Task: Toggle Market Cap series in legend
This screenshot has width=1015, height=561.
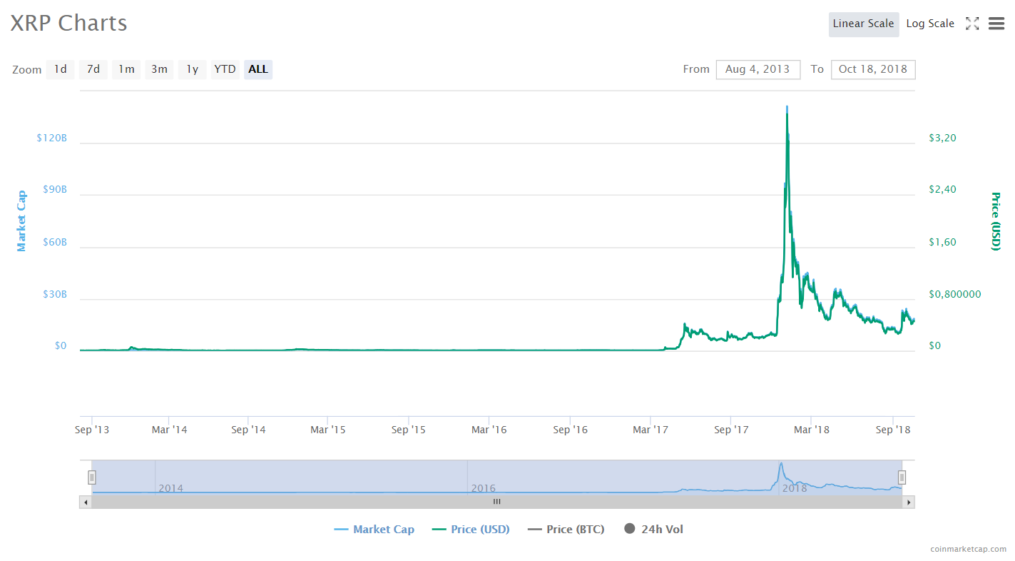Action: [374, 530]
